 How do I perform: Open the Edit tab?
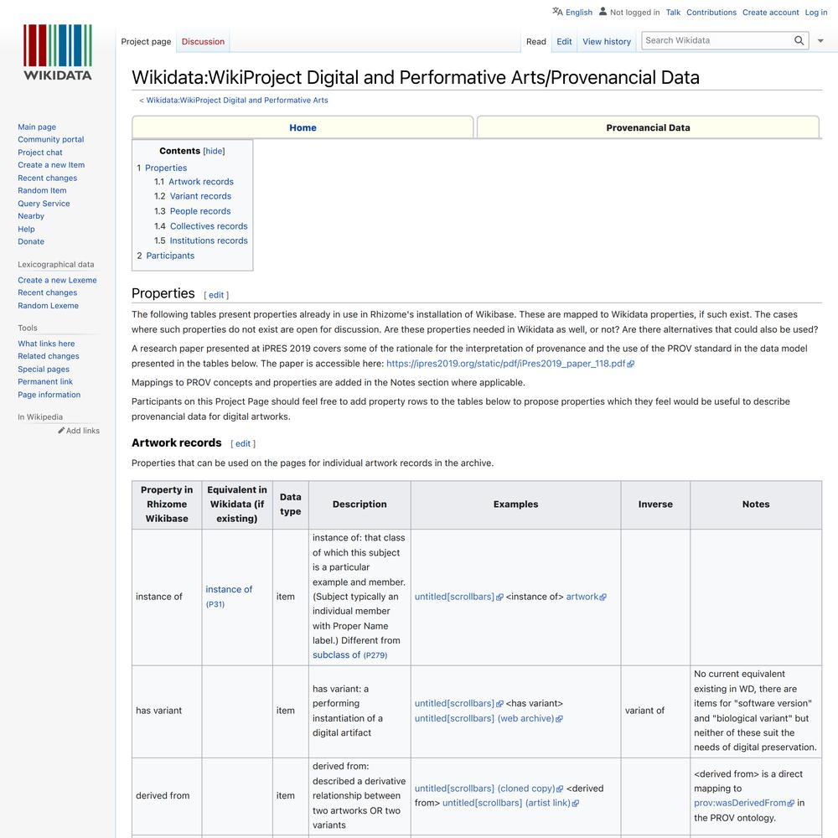click(564, 42)
